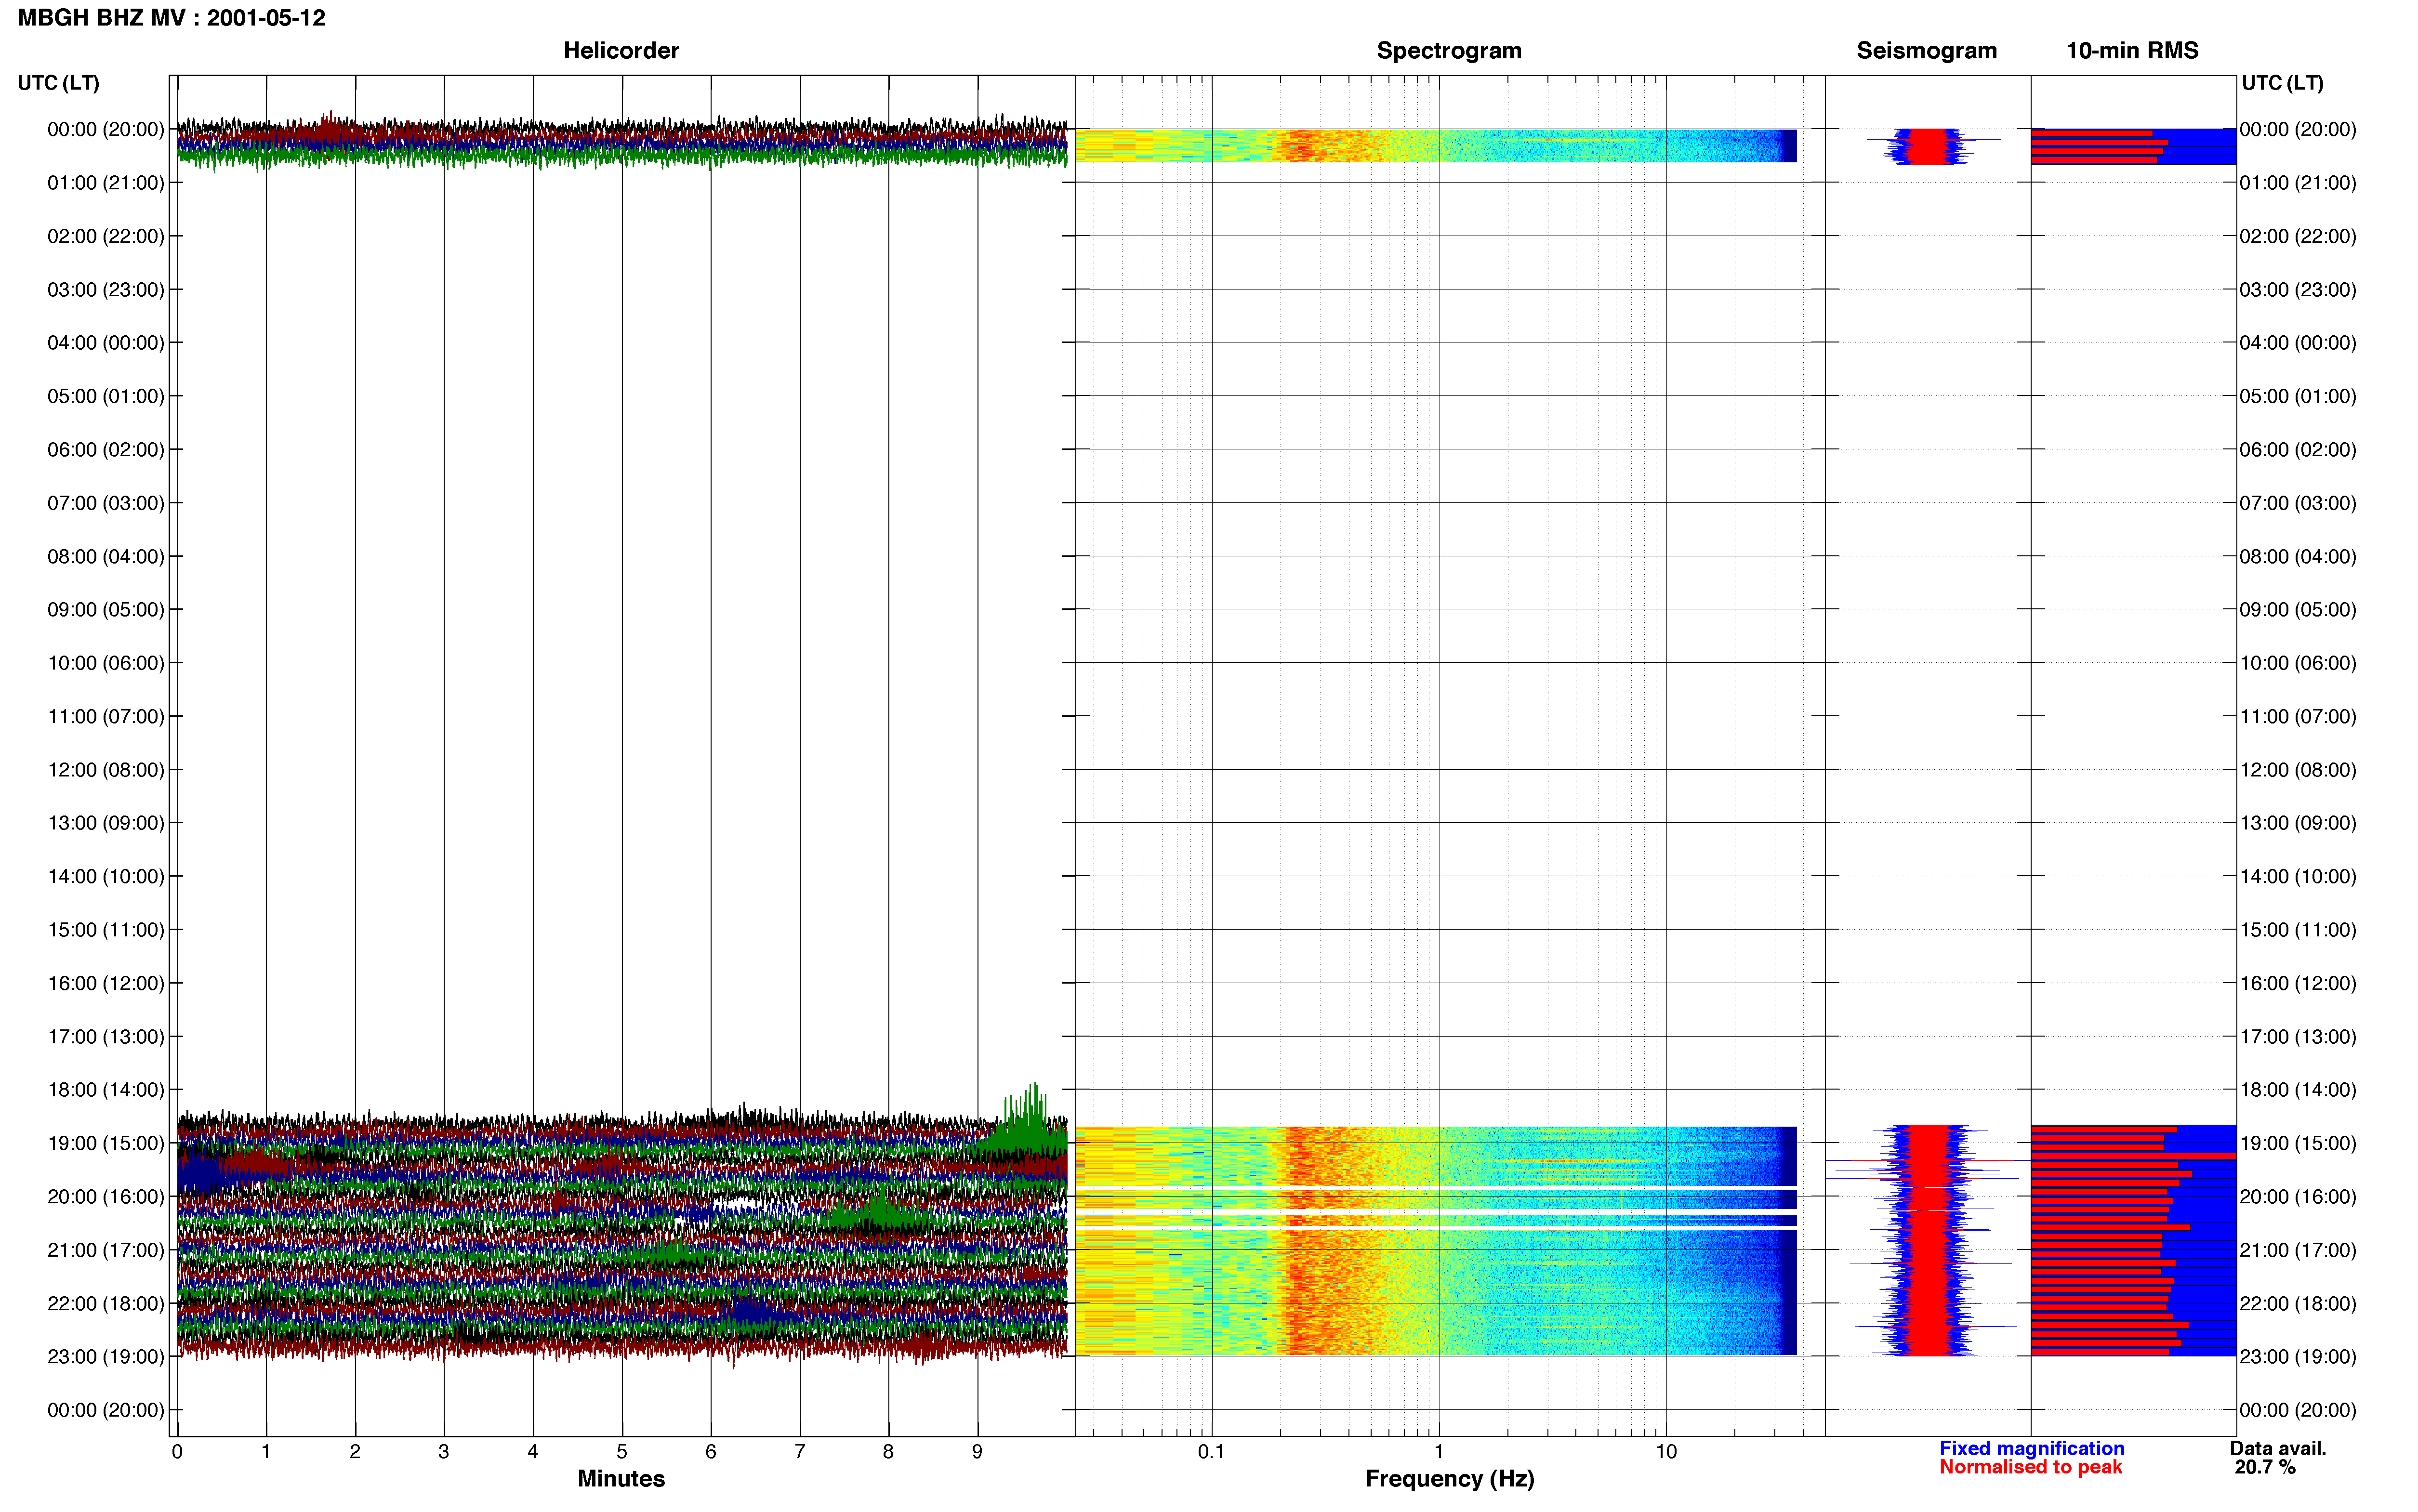The width and height of the screenshot is (2418, 1512).
Task: Click the 00:00 spectrogram band
Action: (x=1436, y=145)
